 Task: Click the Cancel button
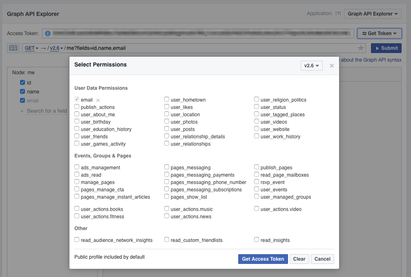coord(322,259)
